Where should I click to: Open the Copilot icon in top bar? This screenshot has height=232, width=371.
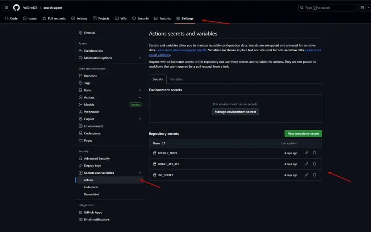click(362, 8)
